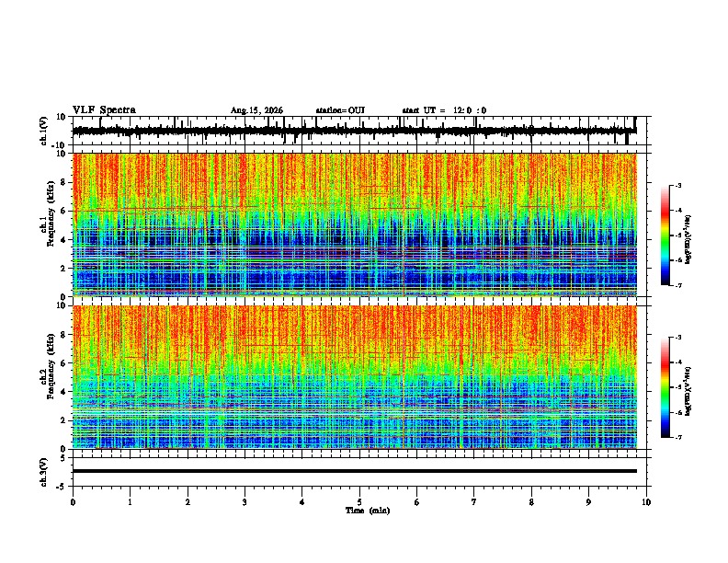
Task: Click the "6" tick on the Time axis
Action: tap(417, 502)
